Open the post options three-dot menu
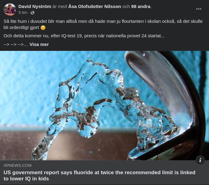 click(198, 9)
